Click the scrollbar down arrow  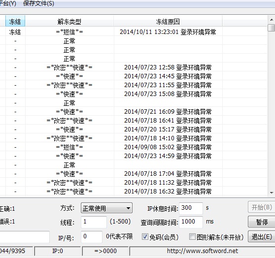tap(272, 193)
